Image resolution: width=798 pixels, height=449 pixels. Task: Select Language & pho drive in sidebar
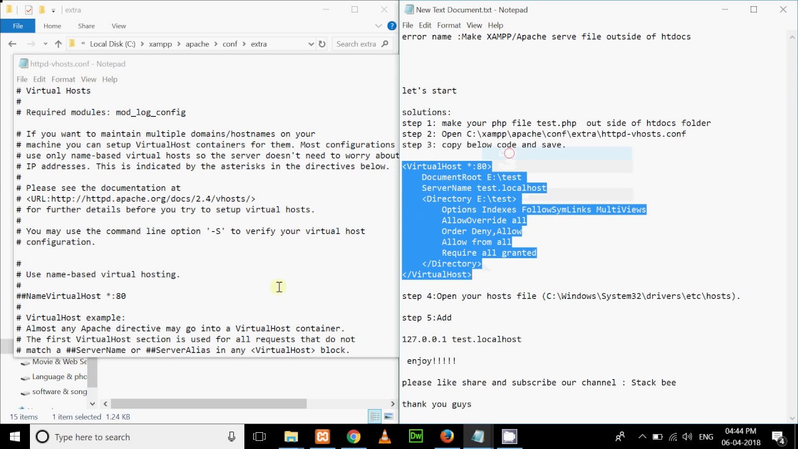click(55, 377)
